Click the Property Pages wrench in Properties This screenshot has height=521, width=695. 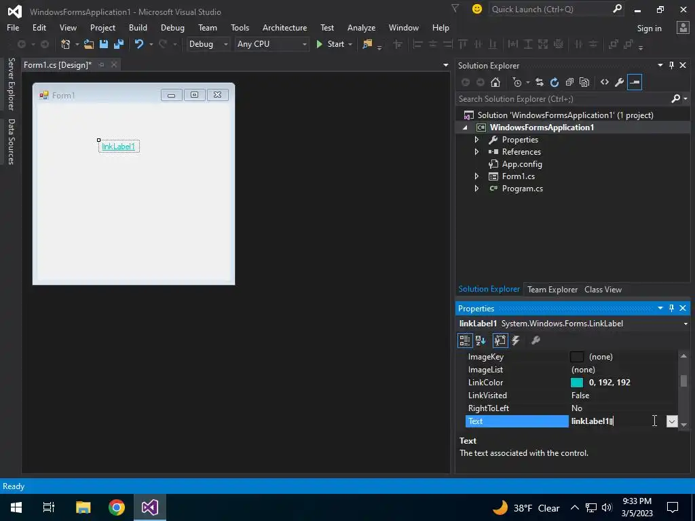point(536,341)
